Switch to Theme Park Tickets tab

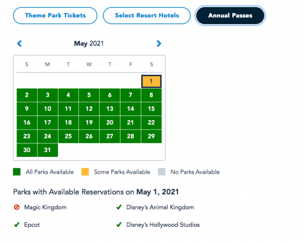pos(55,16)
